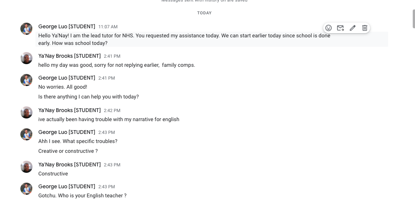Select the 'Hello Ya'Nay! I am the lead tutor' message
The width and height of the screenshot is (415, 206).
pyautogui.click(x=184, y=39)
